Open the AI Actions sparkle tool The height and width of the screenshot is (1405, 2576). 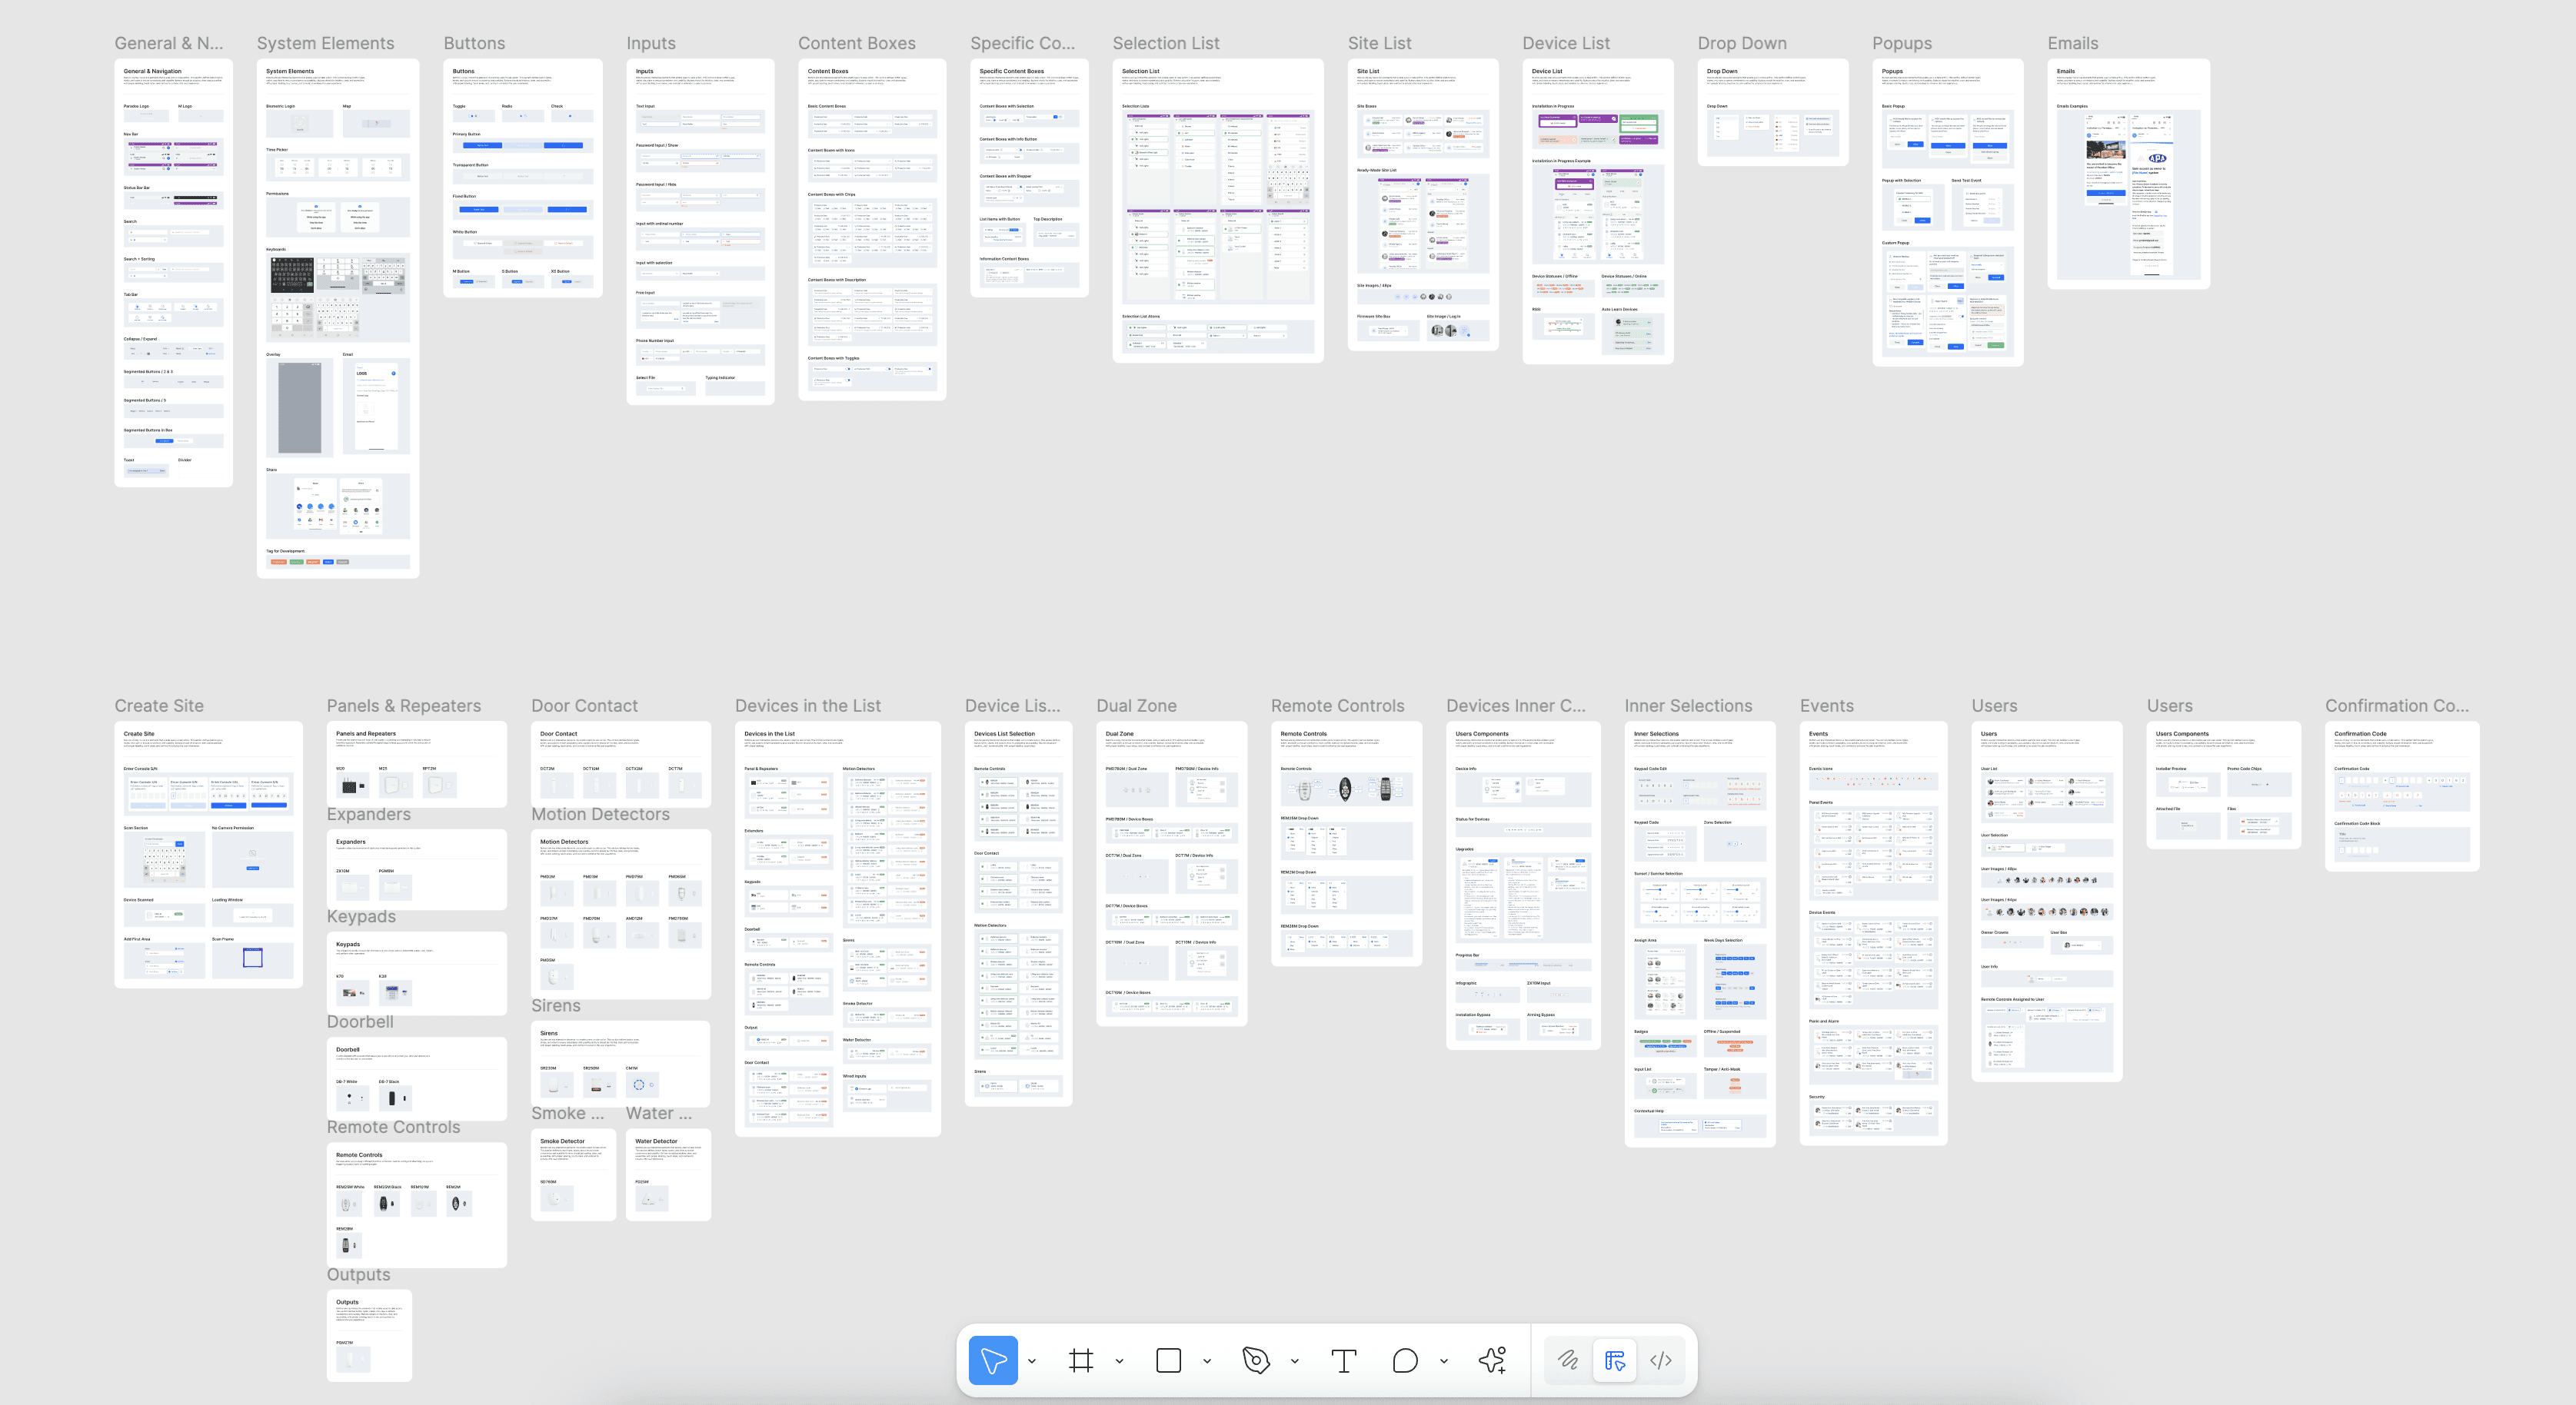coord(1492,1360)
